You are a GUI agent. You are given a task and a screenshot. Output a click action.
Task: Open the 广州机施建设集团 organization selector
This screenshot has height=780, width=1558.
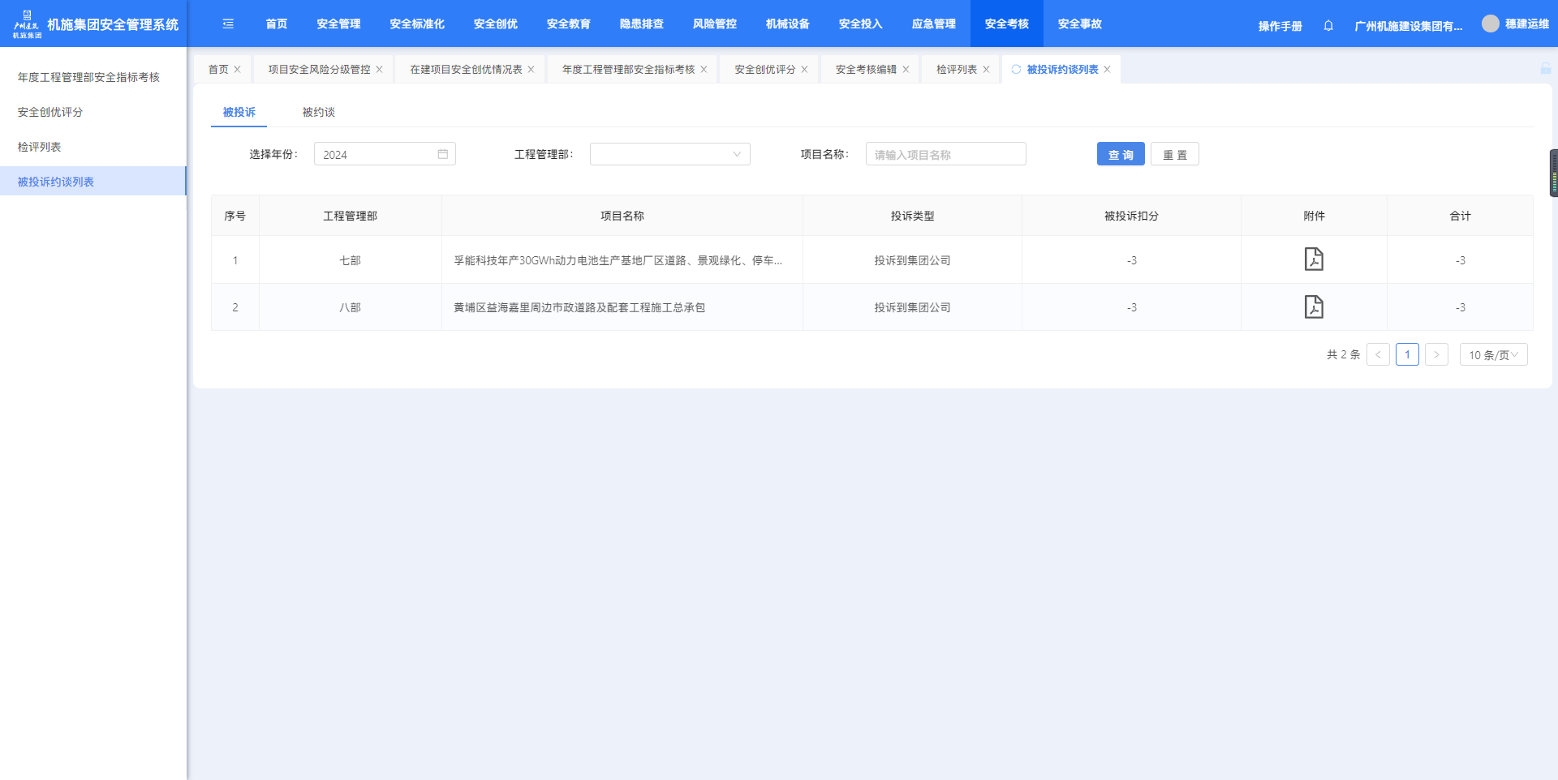[1408, 26]
